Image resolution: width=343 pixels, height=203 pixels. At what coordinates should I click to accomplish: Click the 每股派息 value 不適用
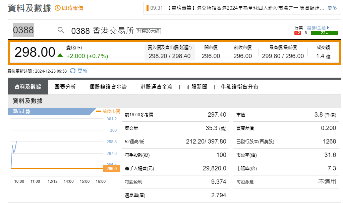pos(327,182)
